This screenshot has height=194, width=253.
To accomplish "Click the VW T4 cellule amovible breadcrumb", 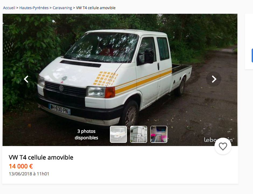I will tap(96, 8).
